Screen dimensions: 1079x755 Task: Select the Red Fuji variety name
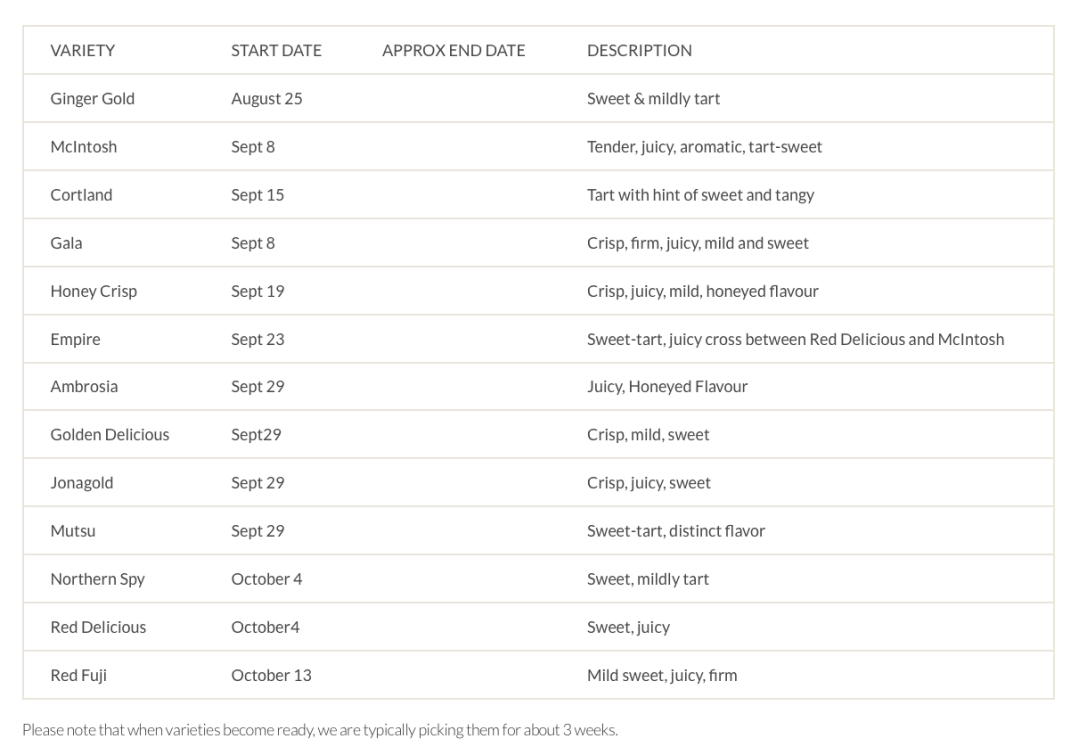click(79, 676)
